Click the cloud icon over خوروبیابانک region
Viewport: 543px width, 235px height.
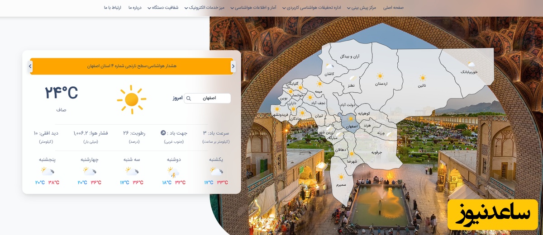tap(471, 65)
